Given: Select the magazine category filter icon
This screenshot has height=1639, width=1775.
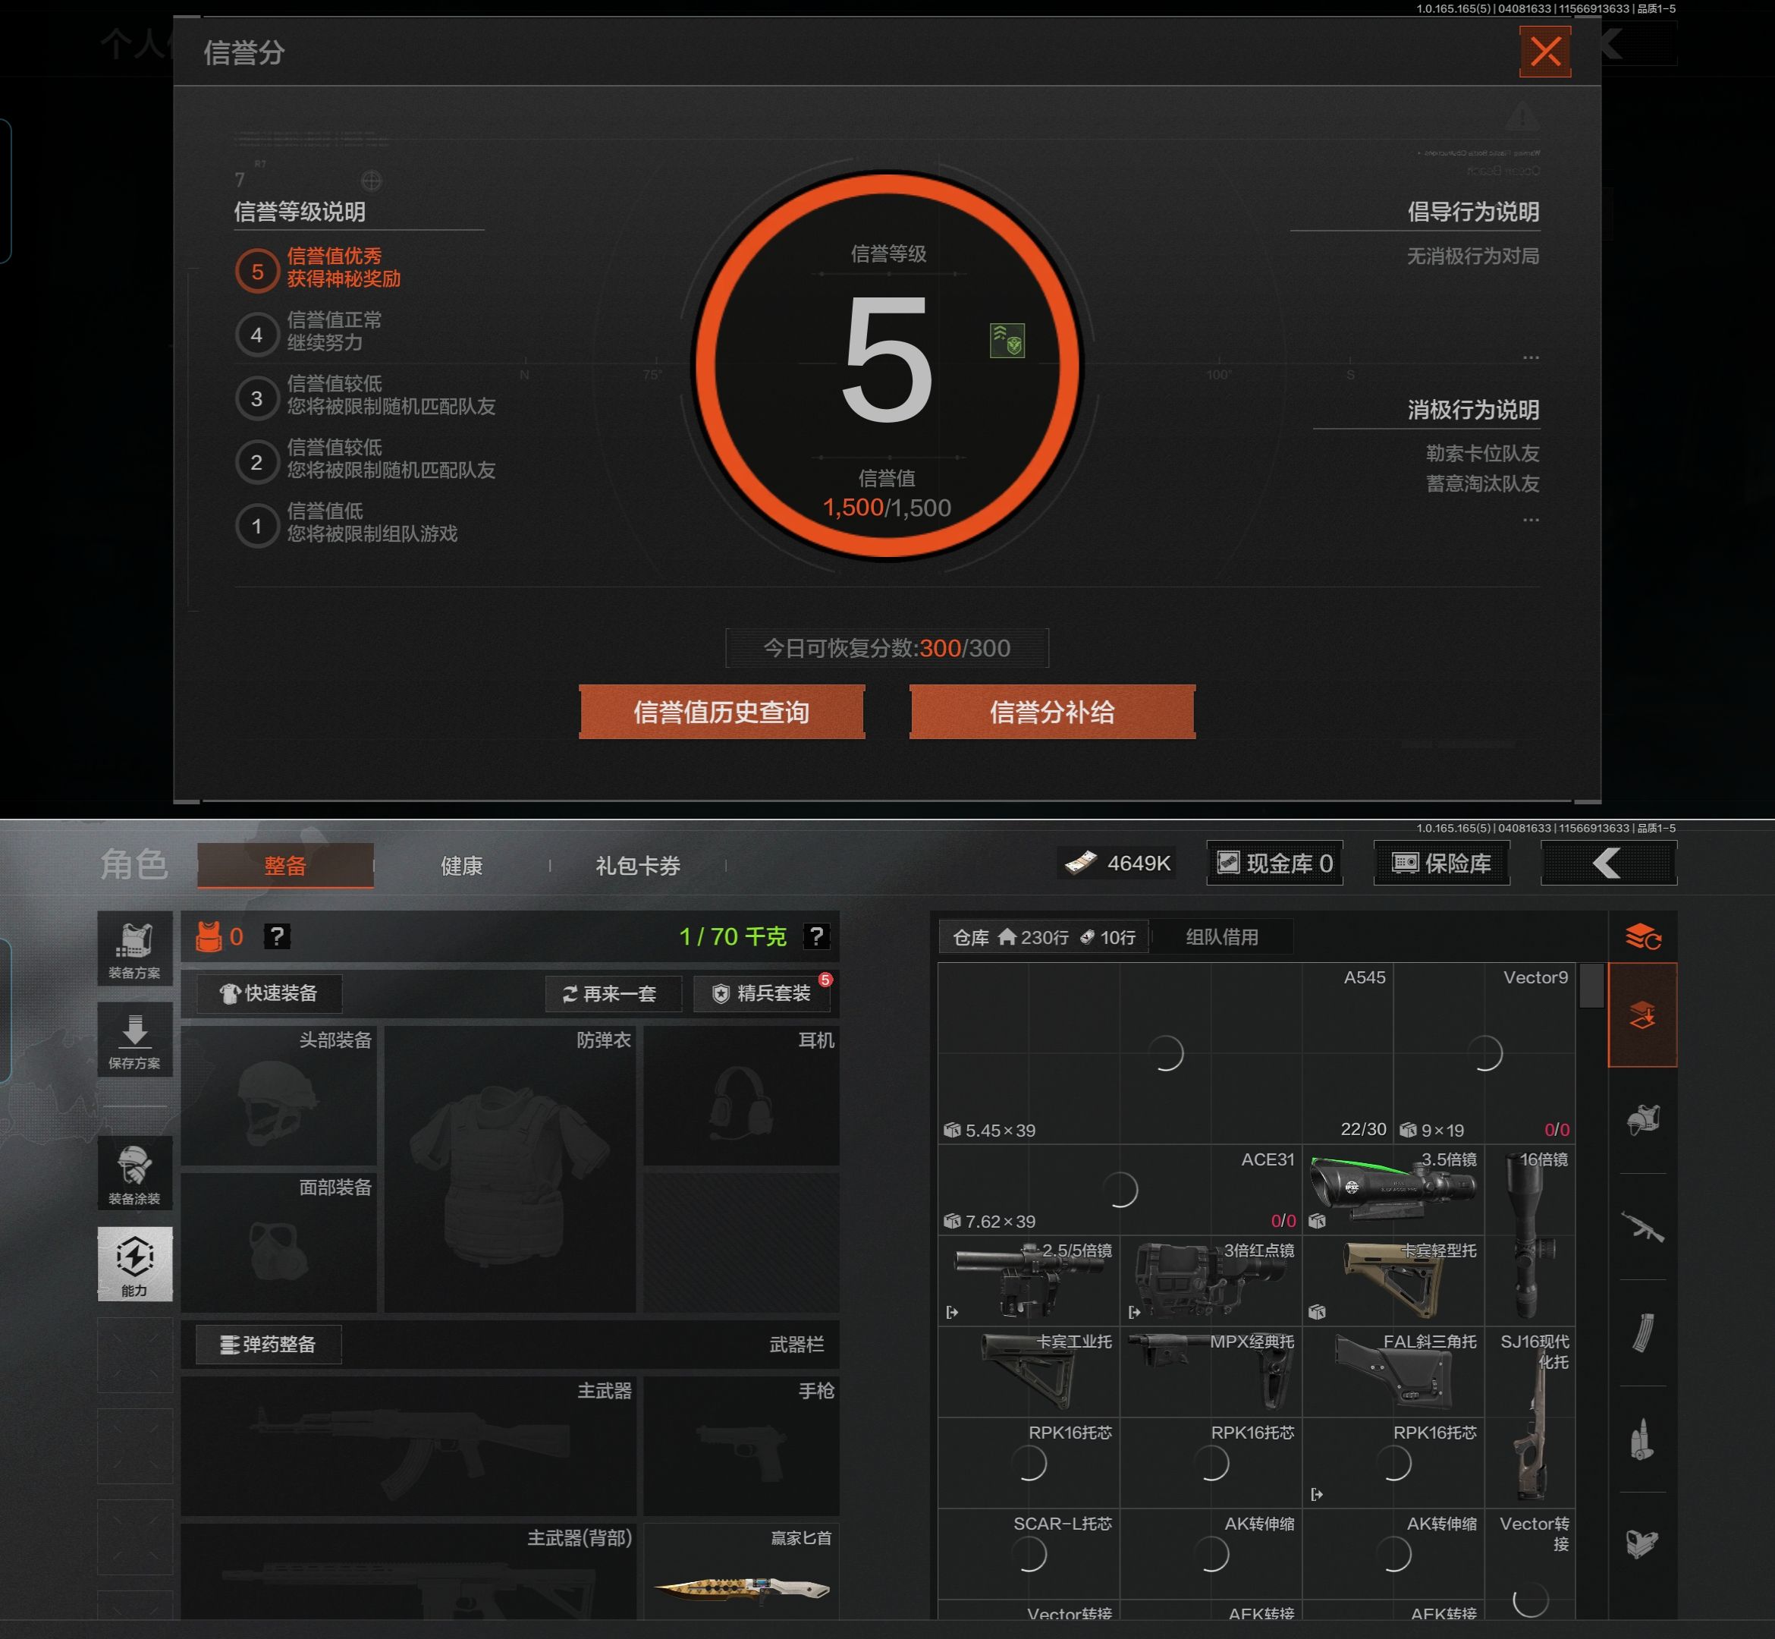Looking at the screenshot, I should pyautogui.click(x=1642, y=1332).
